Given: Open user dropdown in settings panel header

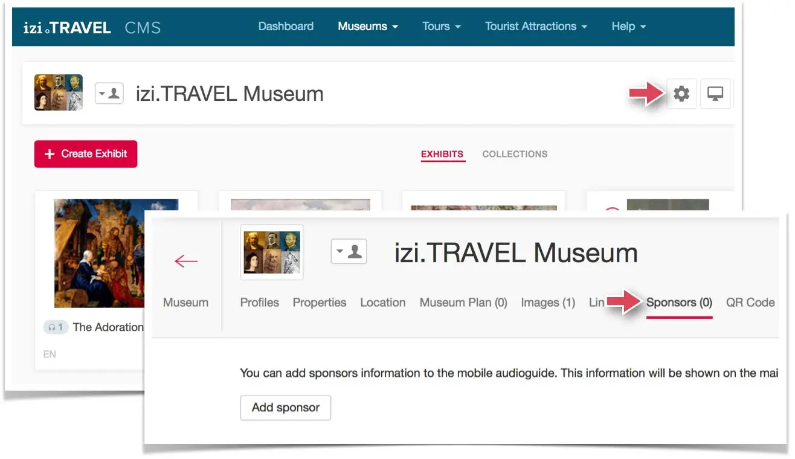Looking at the screenshot, I should pos(349,251).
